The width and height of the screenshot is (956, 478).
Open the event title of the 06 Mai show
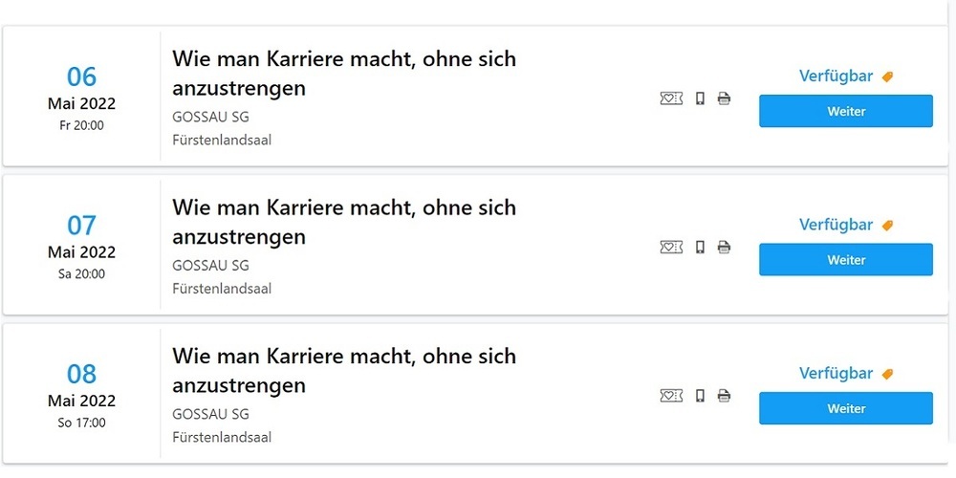(343, 73)
